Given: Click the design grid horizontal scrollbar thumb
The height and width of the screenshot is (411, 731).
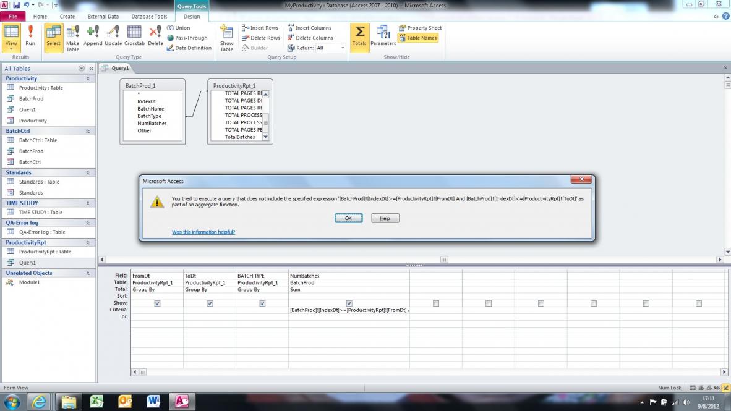Looking at the screenshot, I should click(143, 372).
